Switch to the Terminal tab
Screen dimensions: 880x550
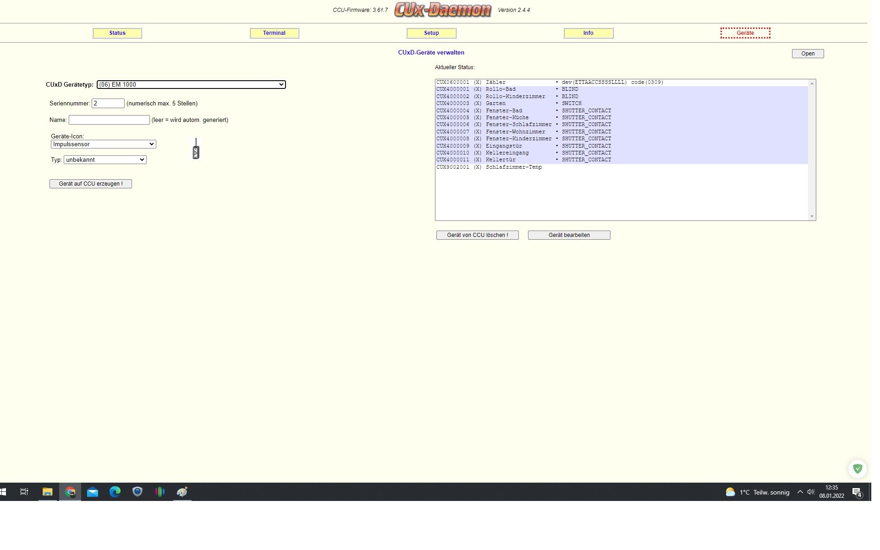pos(274,33)
